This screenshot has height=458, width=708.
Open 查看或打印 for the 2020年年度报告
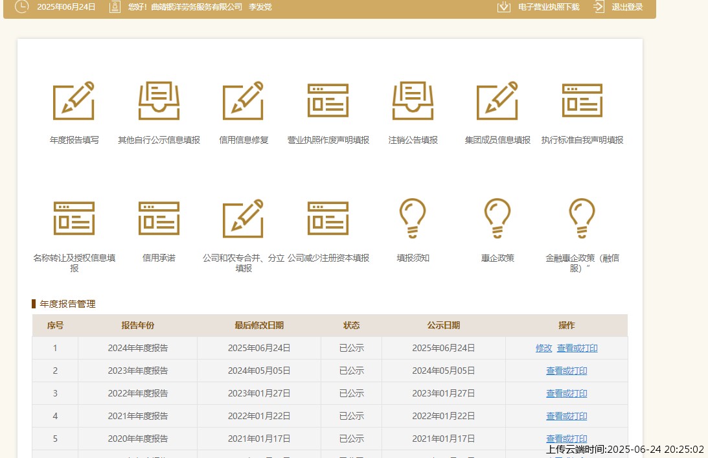(567, 439)
